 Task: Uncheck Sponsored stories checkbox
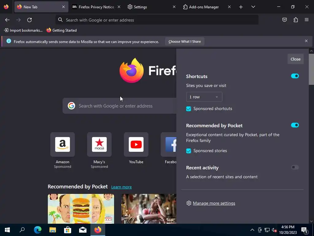pyautogui.click(x=189, y=151)
